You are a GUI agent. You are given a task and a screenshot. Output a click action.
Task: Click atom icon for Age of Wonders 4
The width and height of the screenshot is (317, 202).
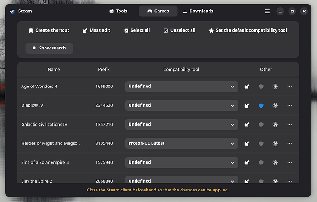[275, 87]
